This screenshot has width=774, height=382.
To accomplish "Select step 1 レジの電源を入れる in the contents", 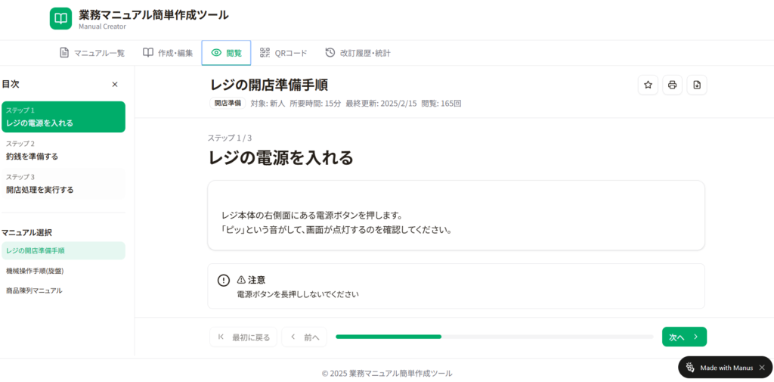I will (x=63, y=117).
